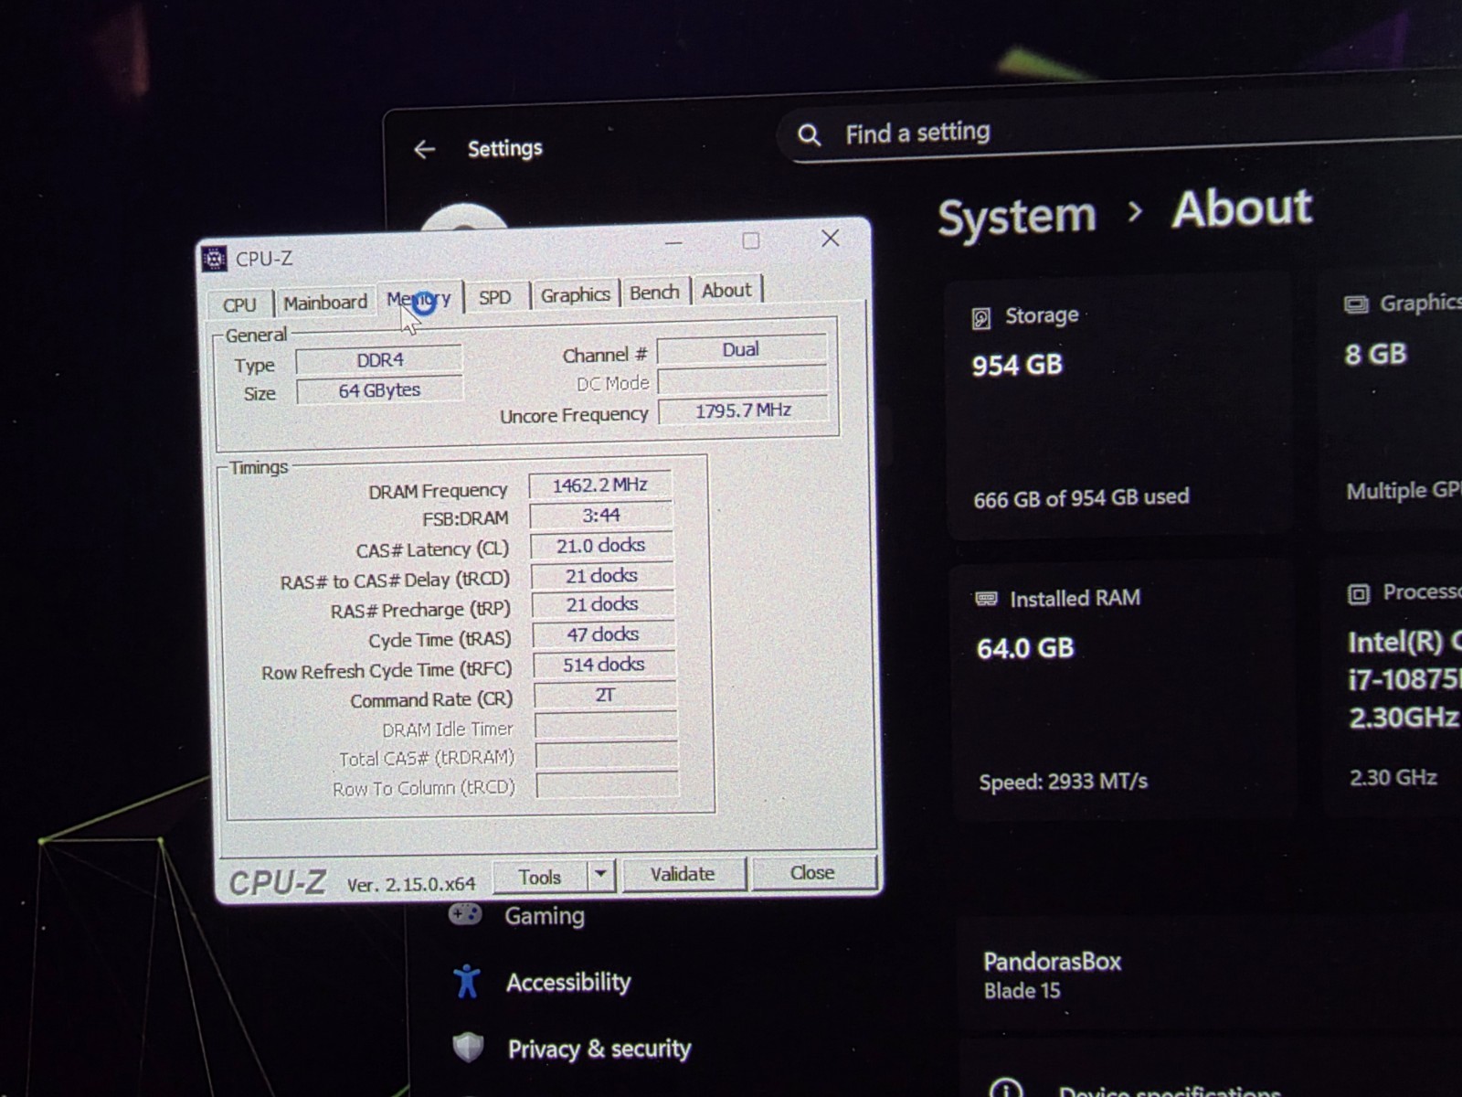Click the Uncore Frequency value 1795.7 MHz
This screenshot has height=1097, width=1462.
(744, 410)
